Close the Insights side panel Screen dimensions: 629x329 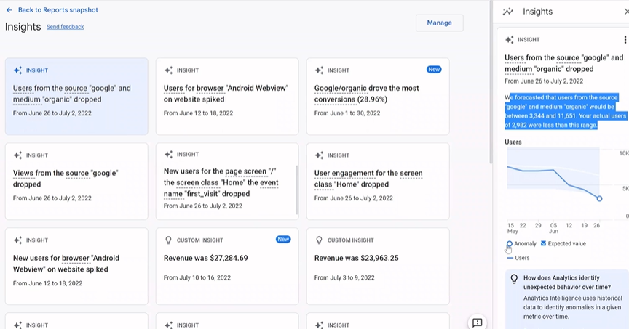pos(626,12)
